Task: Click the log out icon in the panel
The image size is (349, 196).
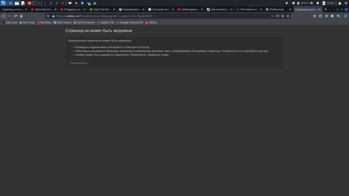Action: (x=346, y=3)
